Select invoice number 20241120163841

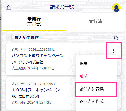[x=42, y=50]
